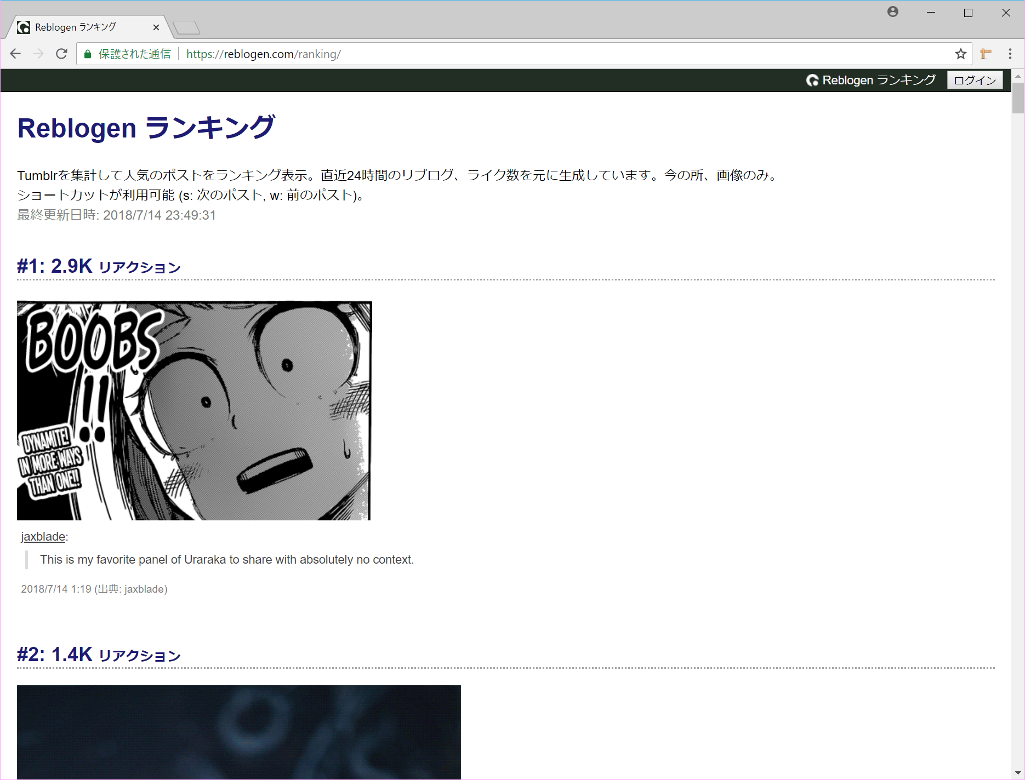Click inside the address bar URL field

pos(263,54)
